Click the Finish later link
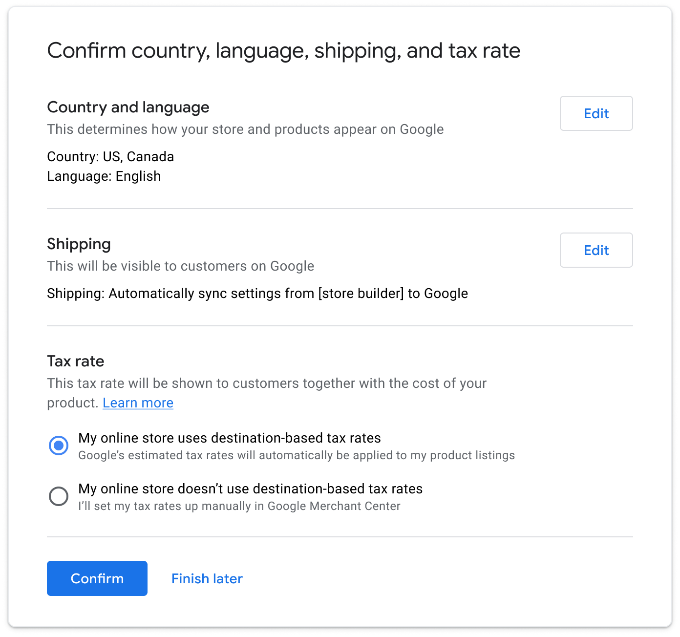The height and width of the screenshot is (637, 680). tap(207, 578)
